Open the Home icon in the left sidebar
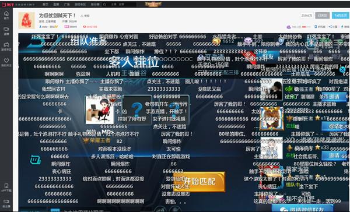This screenshot has height=212, width=350. (x=6, y=13)
